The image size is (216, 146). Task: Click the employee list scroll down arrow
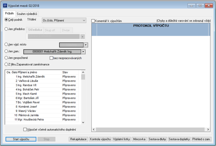(x=83, y=122)
